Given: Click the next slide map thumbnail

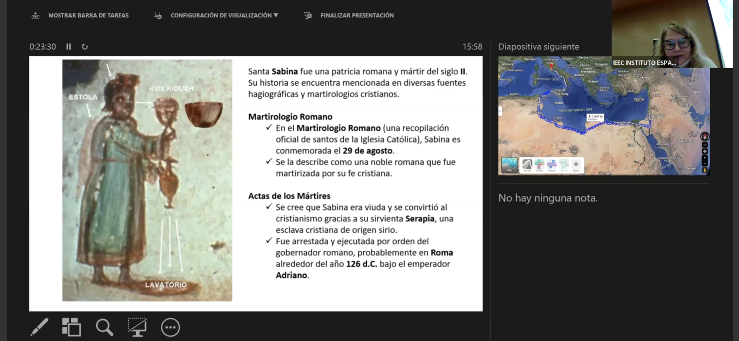Looking at the screenshot, I should [604, 116].
